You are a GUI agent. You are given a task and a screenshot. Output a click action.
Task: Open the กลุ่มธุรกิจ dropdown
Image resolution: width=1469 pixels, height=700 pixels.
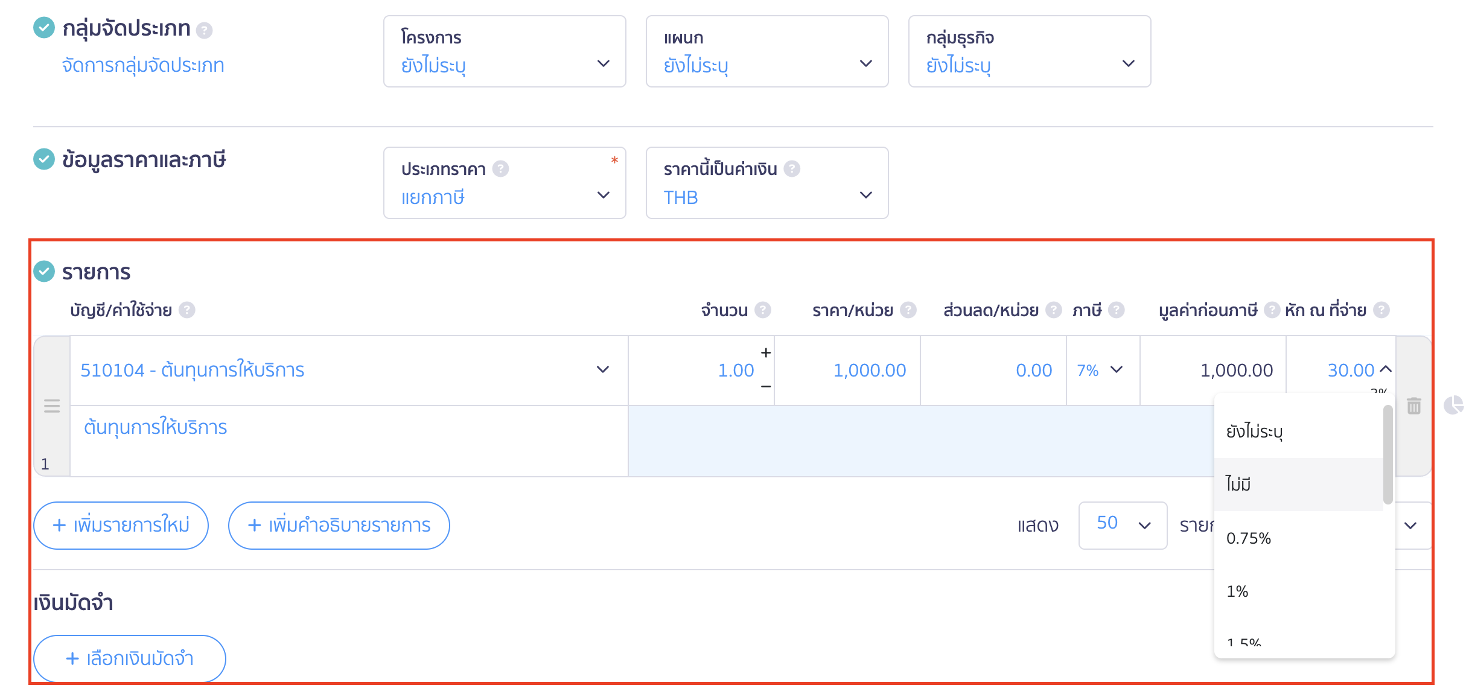[1030, 51]
